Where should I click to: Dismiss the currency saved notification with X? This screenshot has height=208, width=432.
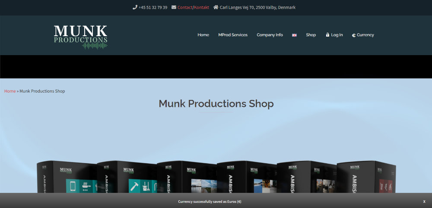(x=424, y=202)
